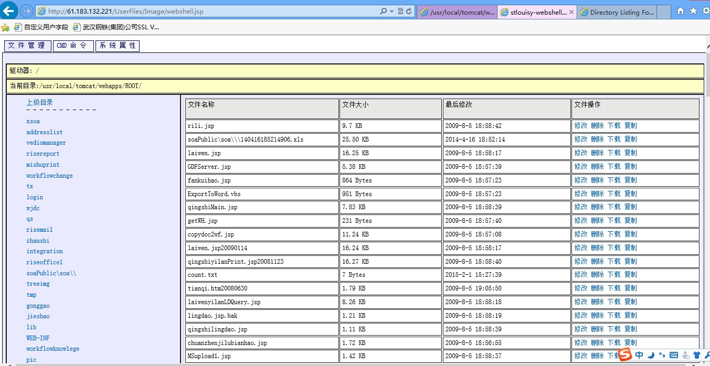Click the Sogou S input method logo
This screenshot has height=366, width=710.
tap(625, 355)
